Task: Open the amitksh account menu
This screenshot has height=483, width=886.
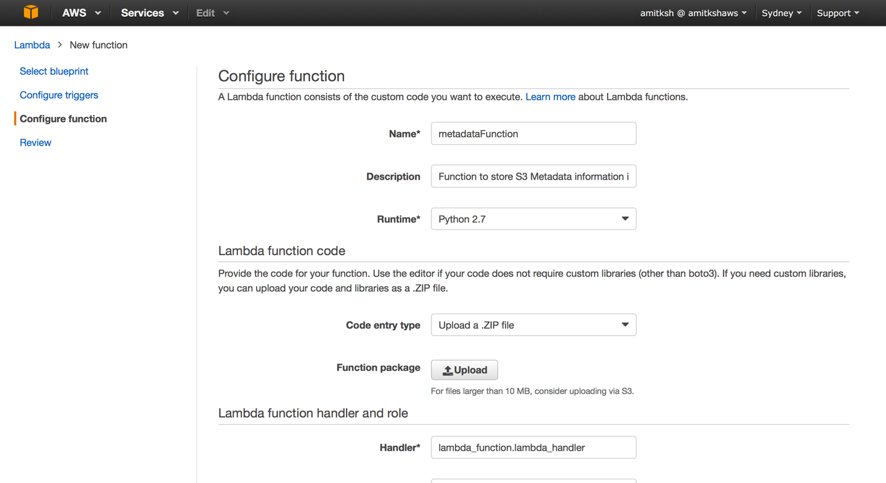Action: (x=693, y=12)
